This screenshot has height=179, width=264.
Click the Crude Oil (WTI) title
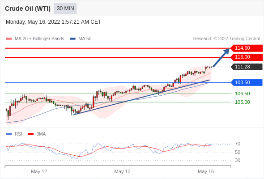[28, 9]
